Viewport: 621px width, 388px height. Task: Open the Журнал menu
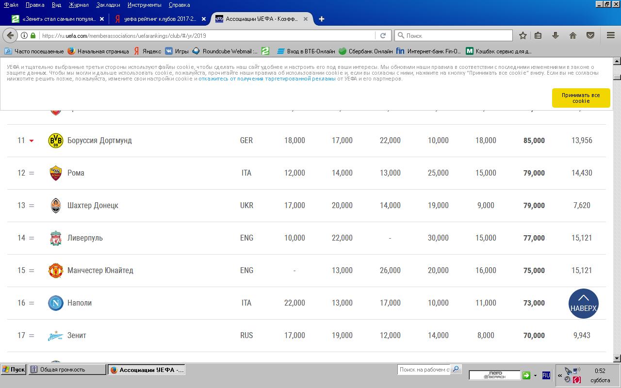click(x=79, y=5)
